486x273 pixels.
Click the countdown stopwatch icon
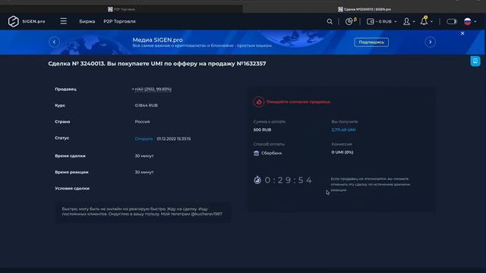point(257,180)
